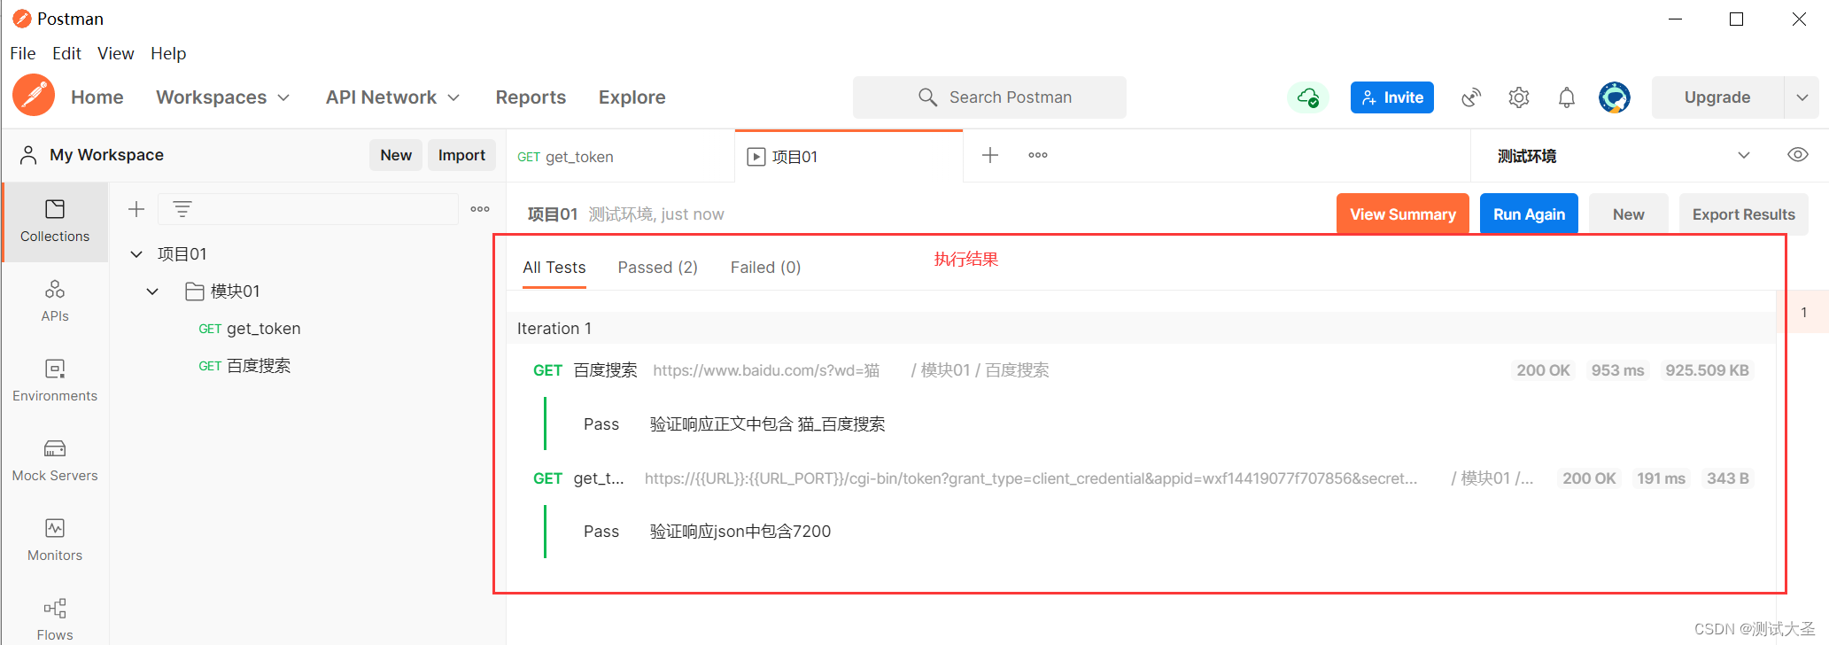Click View Summary button

1403,214
